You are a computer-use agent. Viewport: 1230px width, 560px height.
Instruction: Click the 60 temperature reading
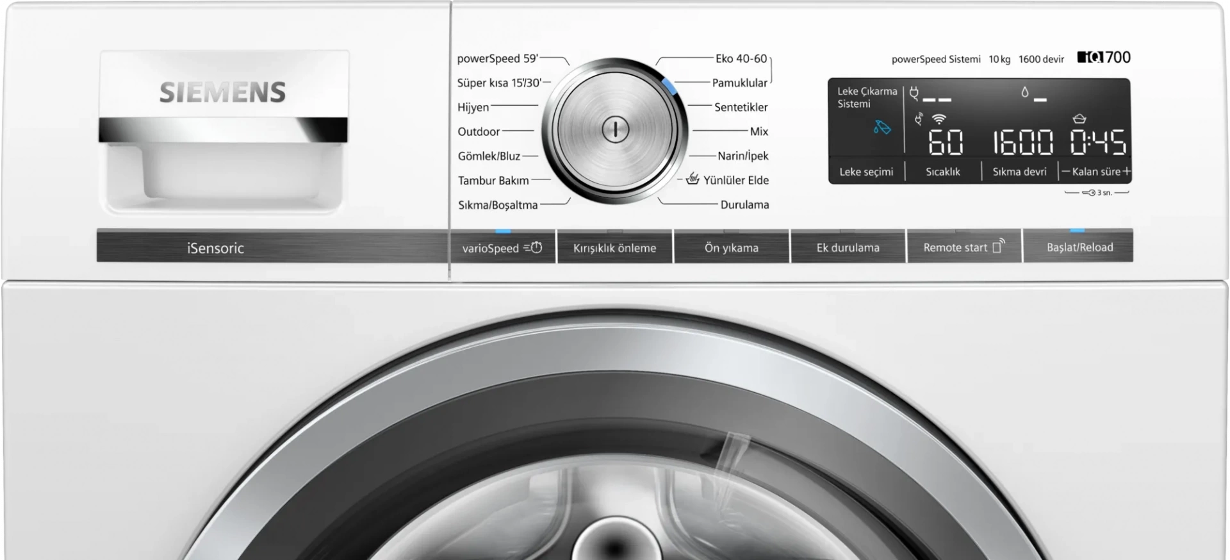pos(946,142)
